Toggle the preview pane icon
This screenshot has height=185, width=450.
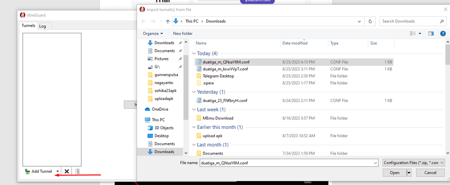[431, 34]
